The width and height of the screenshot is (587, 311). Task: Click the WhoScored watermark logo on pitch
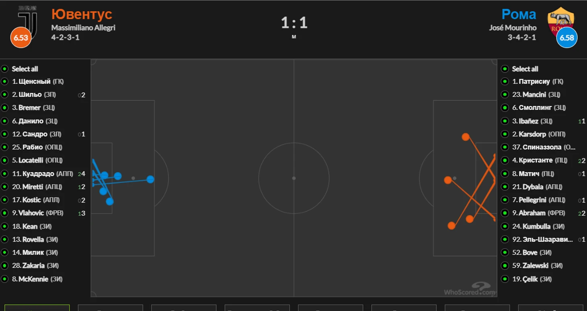pos(470,288)
